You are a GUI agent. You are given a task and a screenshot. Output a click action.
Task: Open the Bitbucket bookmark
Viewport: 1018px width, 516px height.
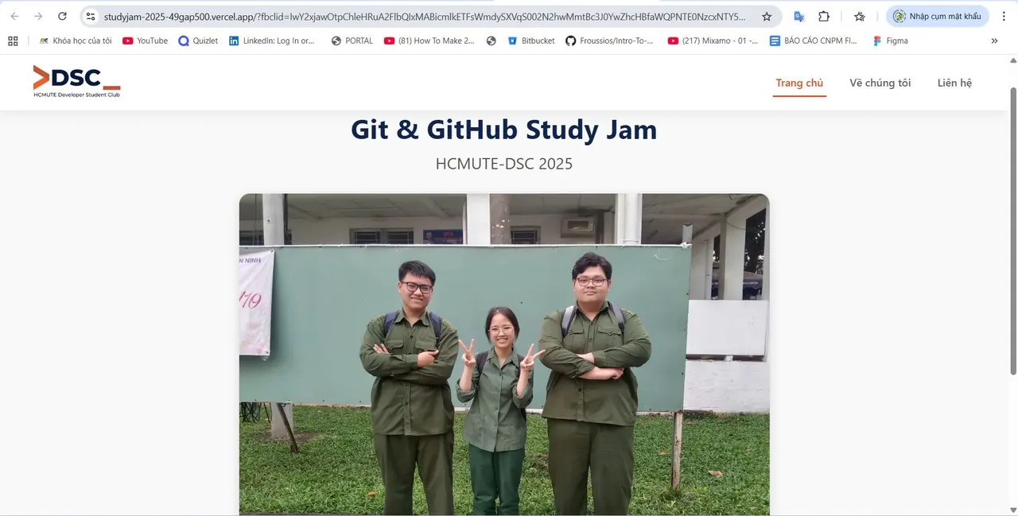[x=531, y=41]
